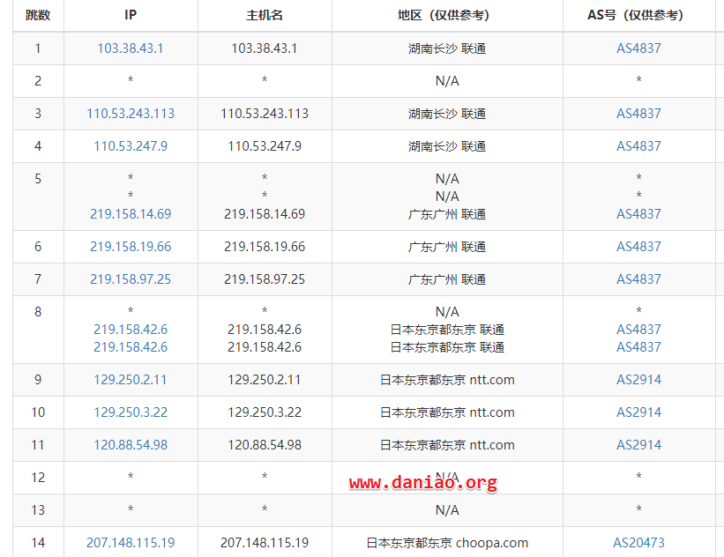This screenshot has height=557, width=724.
Task: Open IP link 110.53.243.113
Action: (x=131, y=114)
